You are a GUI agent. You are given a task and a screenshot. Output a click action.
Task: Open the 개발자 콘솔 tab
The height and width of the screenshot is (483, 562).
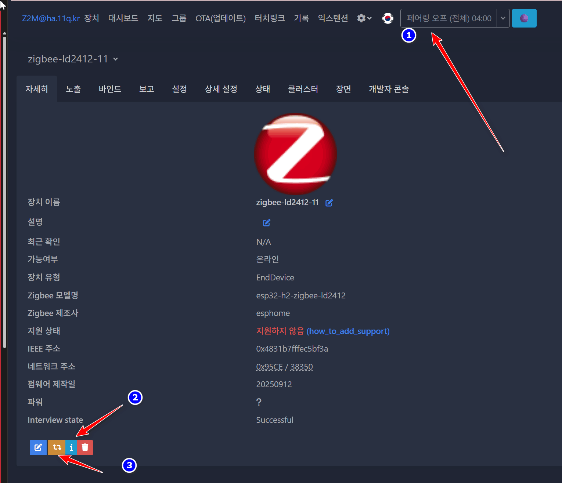pyautogui.click(x=389, y=89)
